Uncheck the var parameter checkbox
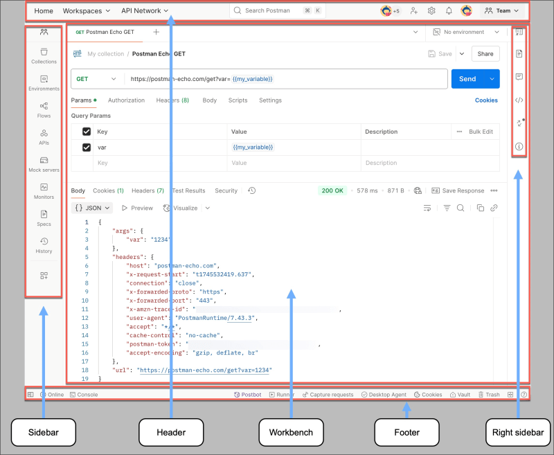Image resolution: width=554 pixels, height=455 pixels. (x=87, y=148)
